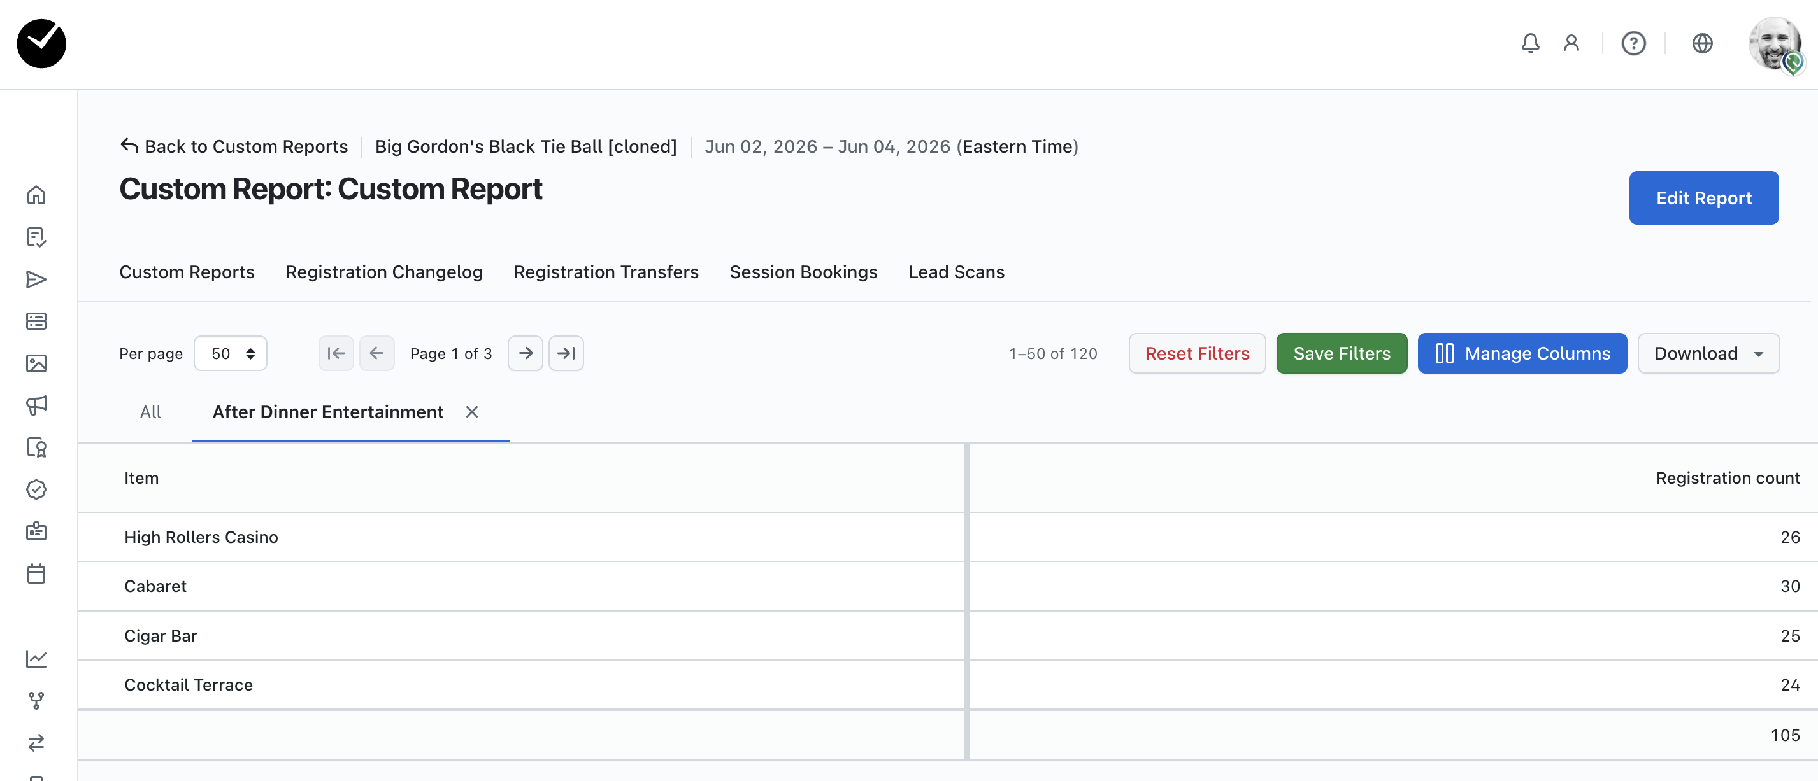Image resolution: width=1818 pixels, height=781 pixels.
Task: Open the home icon in sidebar
Action: click(x=36, y=195)
